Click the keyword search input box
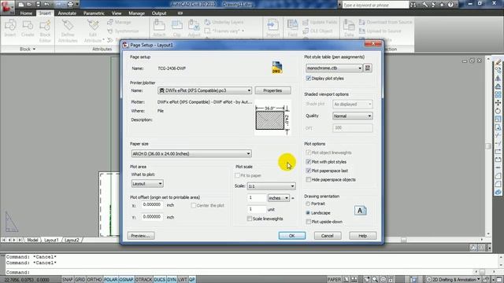504x283 pixels. [x=375, y=5]
